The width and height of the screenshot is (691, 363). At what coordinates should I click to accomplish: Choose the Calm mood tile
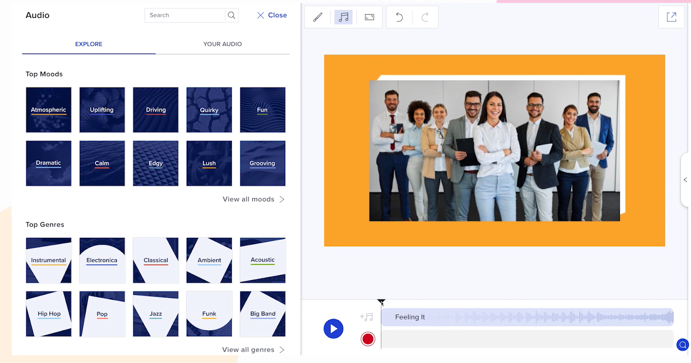point(102,163)
